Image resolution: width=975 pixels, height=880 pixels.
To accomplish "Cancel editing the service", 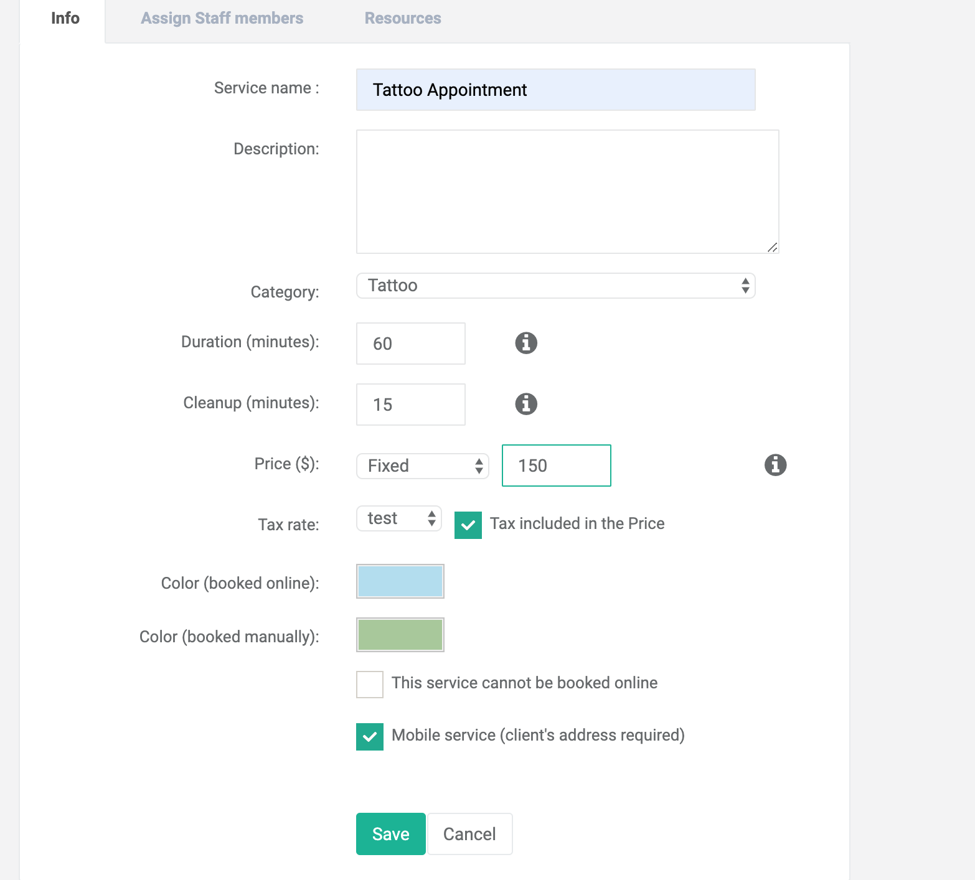I will coord(470,834).
